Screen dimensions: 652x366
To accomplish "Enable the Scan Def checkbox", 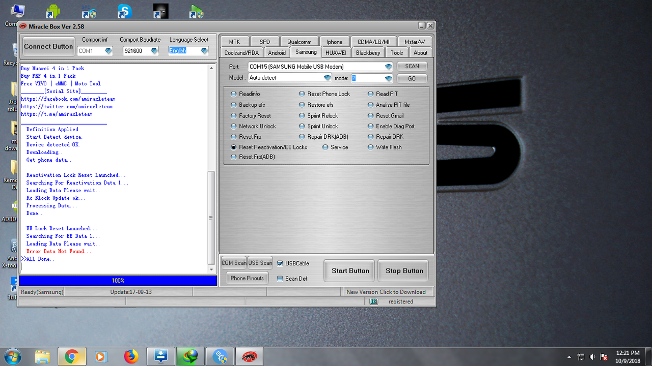I will pos(280,279).
